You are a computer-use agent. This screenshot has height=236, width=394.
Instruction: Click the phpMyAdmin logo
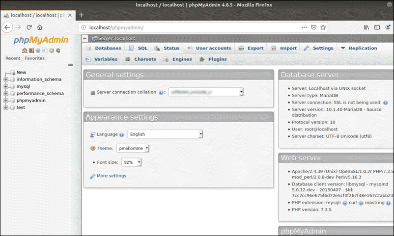pyautogui.click(x=41, y=40)
